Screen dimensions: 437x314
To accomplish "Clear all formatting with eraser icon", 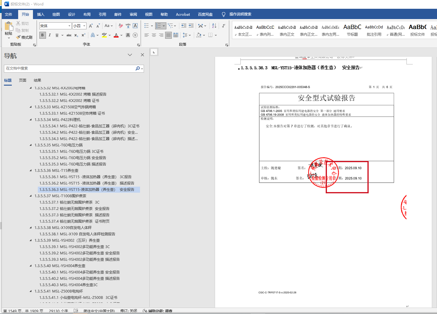I will pyautogui.click(x=121, y=26).
